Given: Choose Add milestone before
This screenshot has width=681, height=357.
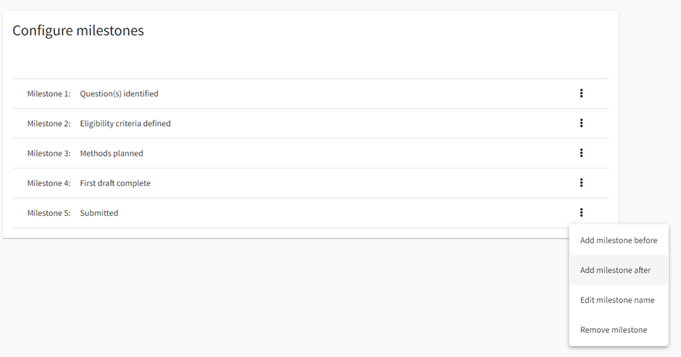Looking at the screenshot, I should coord(619,240).
